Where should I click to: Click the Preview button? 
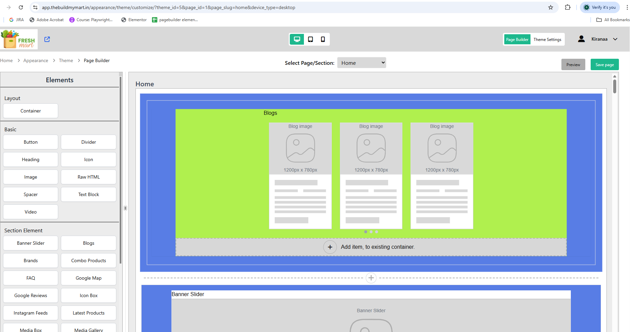pos(573,65)
